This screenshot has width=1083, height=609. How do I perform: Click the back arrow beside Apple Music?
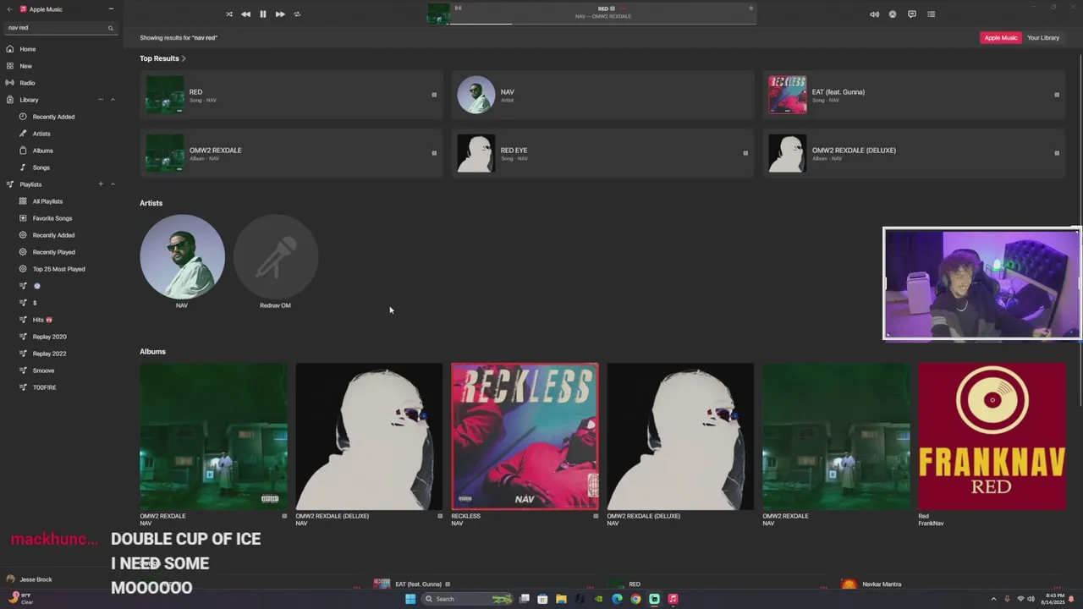pos(10,8)
